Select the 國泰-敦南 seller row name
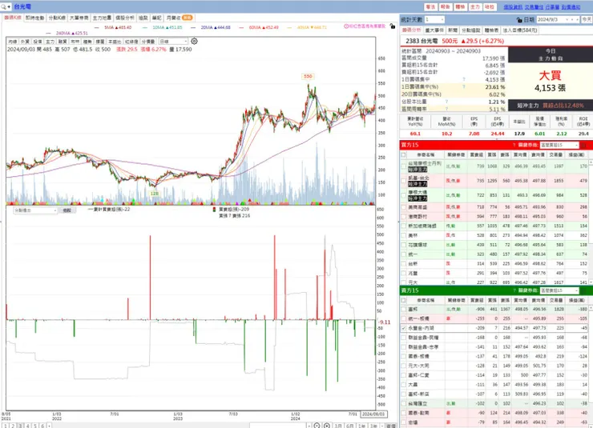 418,413
